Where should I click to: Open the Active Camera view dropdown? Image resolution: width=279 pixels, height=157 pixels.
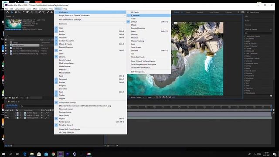tap(137, 97)
